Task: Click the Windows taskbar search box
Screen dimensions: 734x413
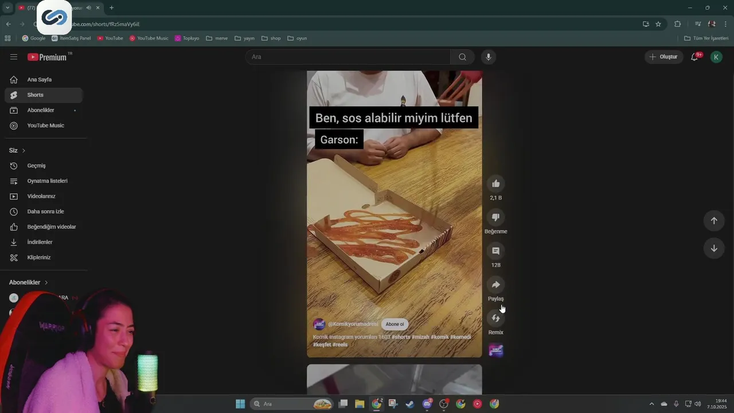Action: pos(292,404)
